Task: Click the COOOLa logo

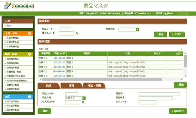Action: (x=19, y=6)
